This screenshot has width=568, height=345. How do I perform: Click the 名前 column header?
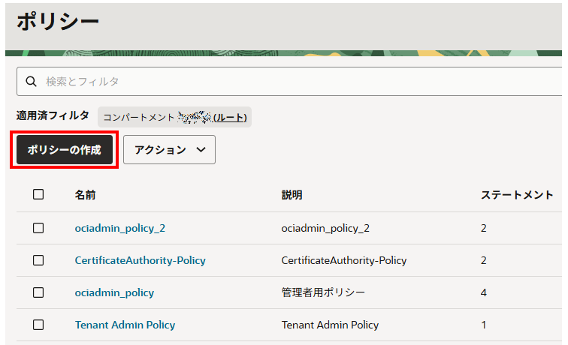[x=85, y=195]
